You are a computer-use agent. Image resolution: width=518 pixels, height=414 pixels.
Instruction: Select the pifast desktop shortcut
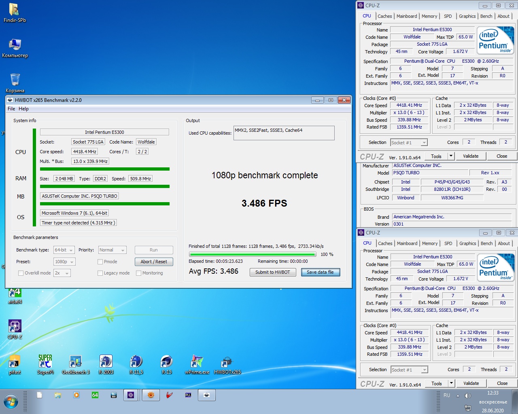pos(15,364)
